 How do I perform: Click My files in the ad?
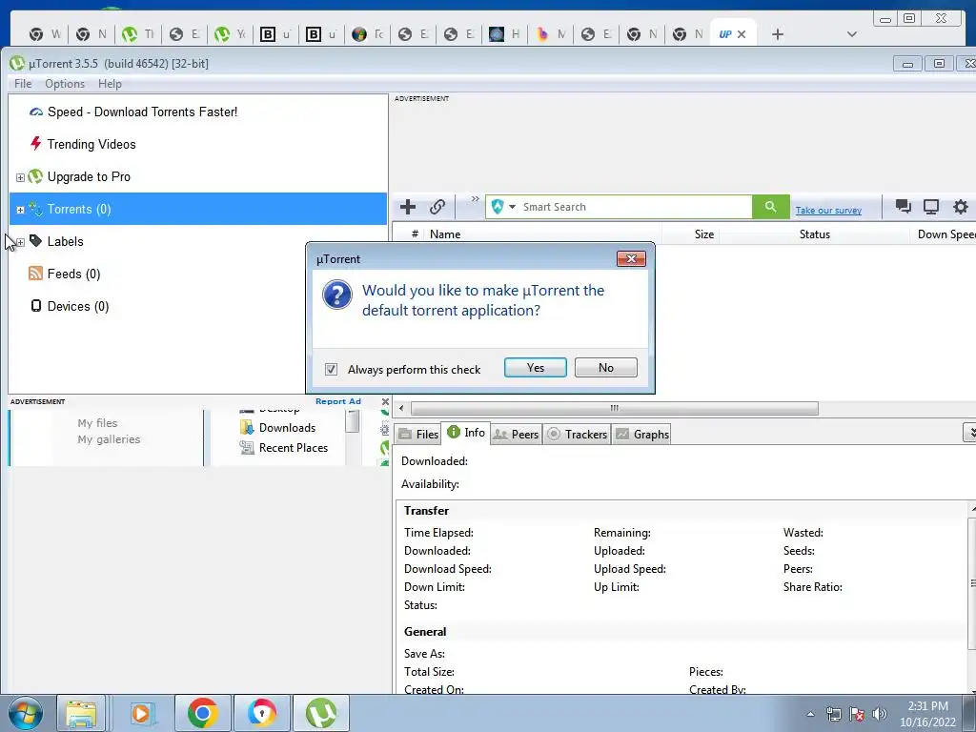(98, 423)
